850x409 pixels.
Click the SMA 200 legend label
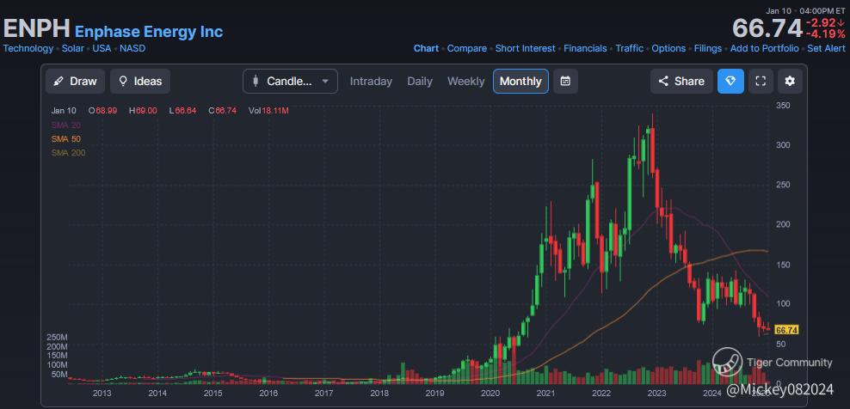click(68, 153)
